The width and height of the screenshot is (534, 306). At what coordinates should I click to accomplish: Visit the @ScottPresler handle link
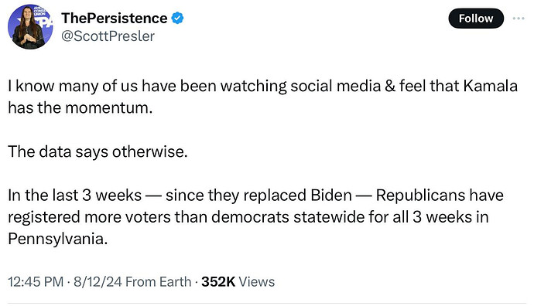point(108,36)
